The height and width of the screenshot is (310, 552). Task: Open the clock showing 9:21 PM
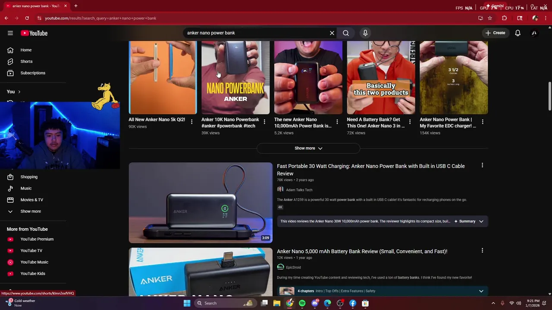pos(533,303)
